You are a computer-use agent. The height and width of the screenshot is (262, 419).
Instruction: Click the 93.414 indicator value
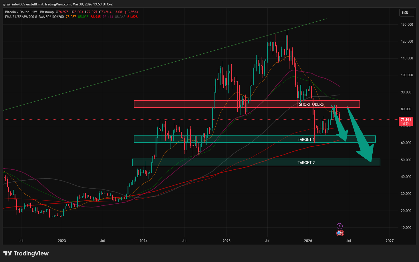[108, 17]
